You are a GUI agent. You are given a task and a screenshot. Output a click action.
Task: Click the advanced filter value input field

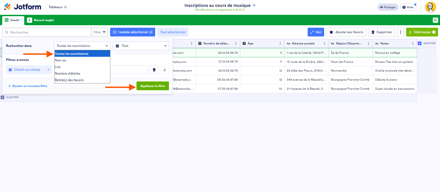[x=129, y=70]
